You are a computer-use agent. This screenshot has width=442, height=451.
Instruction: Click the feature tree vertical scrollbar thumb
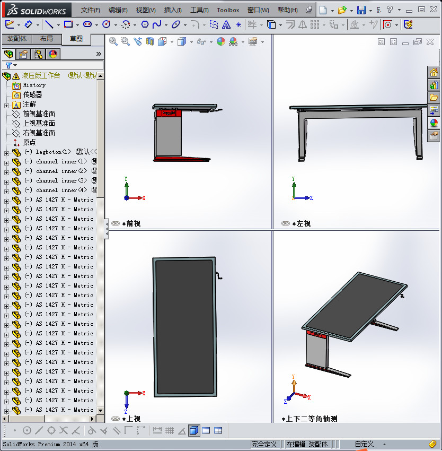100,139
